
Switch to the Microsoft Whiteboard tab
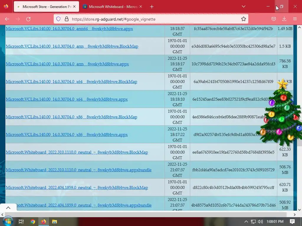pos(113,6)
